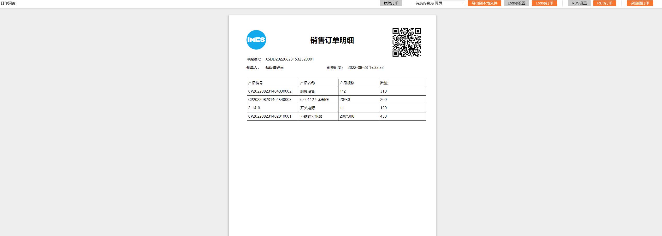Click the 打印预览 page title
Image resolution: width=662 pixels, height=236 pixels.
click(8, 3)
